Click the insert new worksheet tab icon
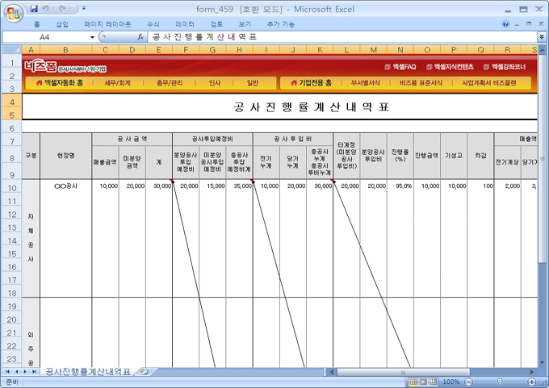 coord(145,371)
